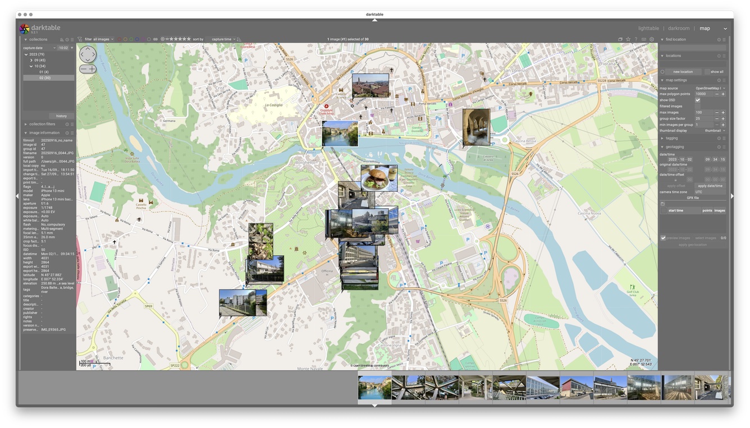Switch to the darkroom view
The width and height of the screenshot is (750, 428).
click(679, 28)
